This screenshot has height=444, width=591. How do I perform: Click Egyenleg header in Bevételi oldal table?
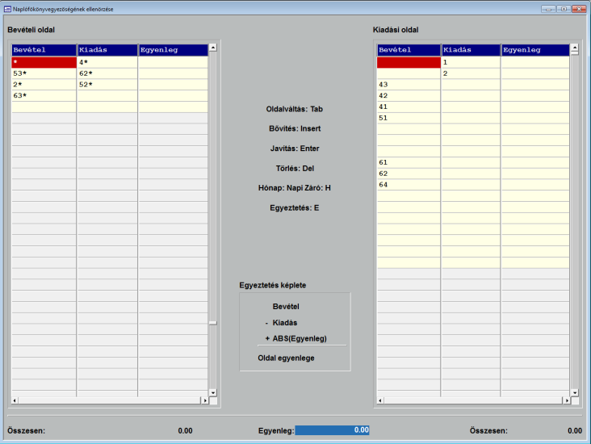point(173,50)
